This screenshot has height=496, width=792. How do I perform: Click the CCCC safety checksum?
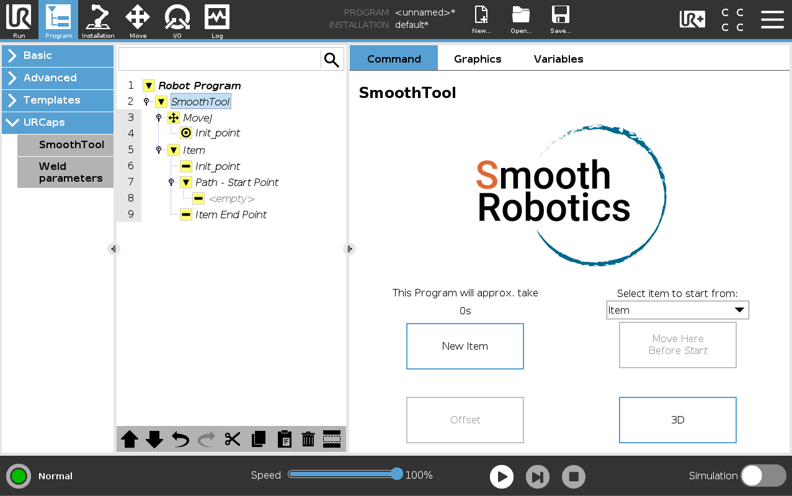point(732,20)
